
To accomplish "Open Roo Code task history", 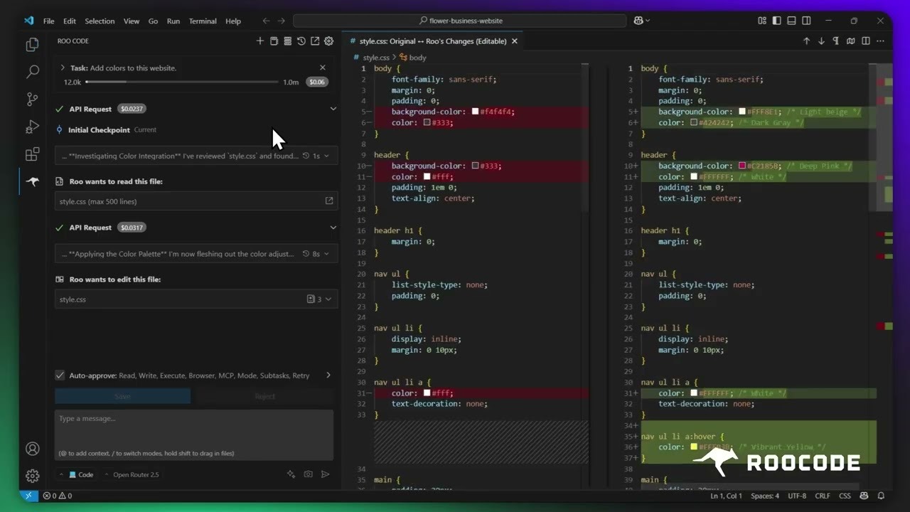I will tap(301, 41).
